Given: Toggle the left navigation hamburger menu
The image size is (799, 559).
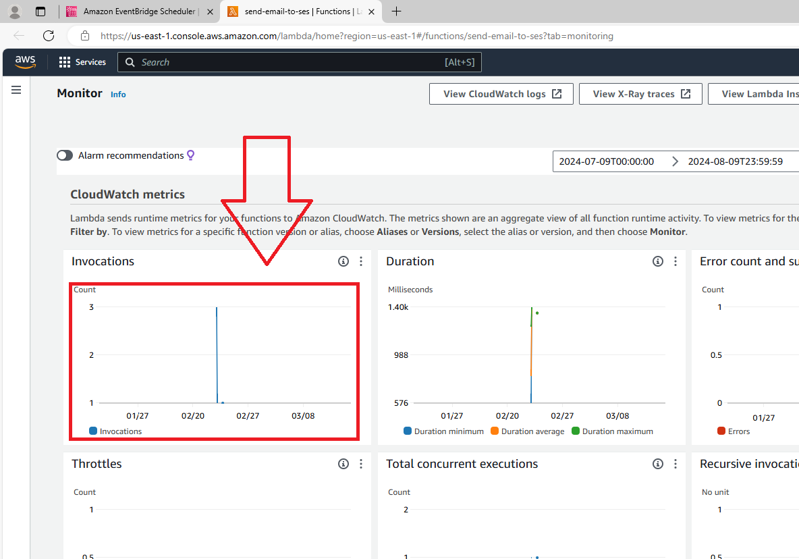Looking at the screenshot, I should click(16, 90).
